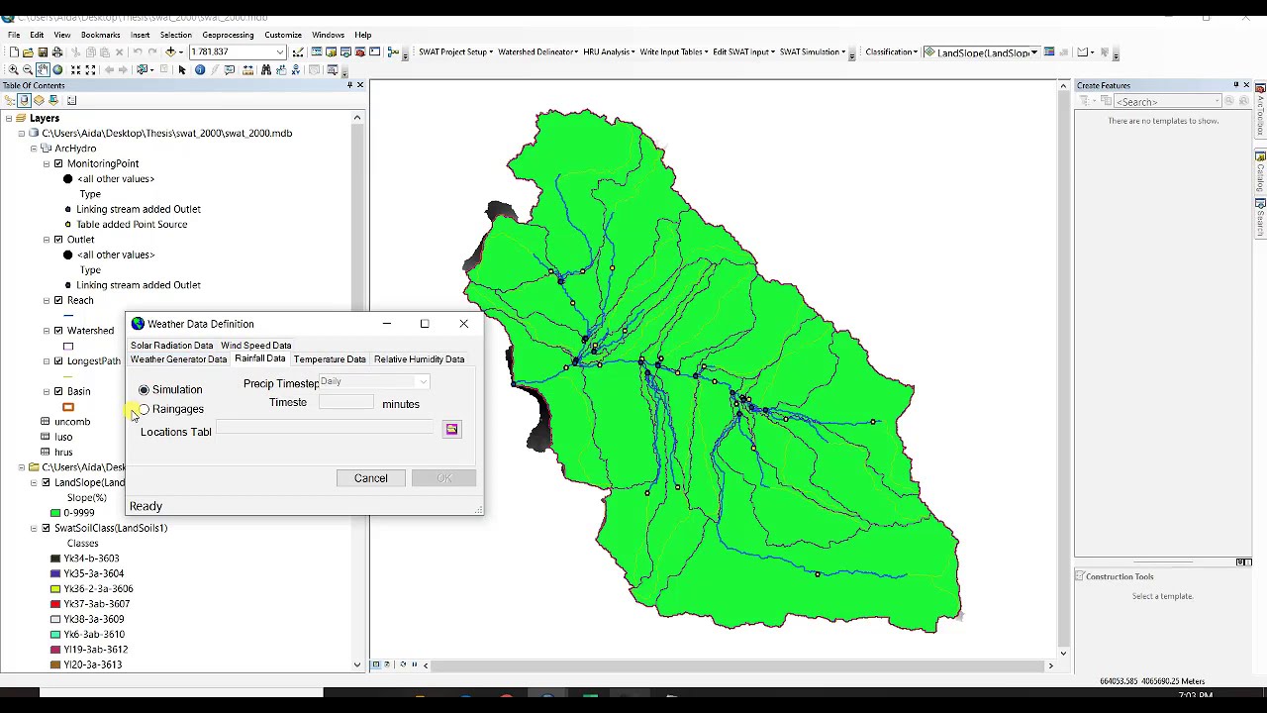Toggle the LongestPath layer checkbox

[58, 360]
